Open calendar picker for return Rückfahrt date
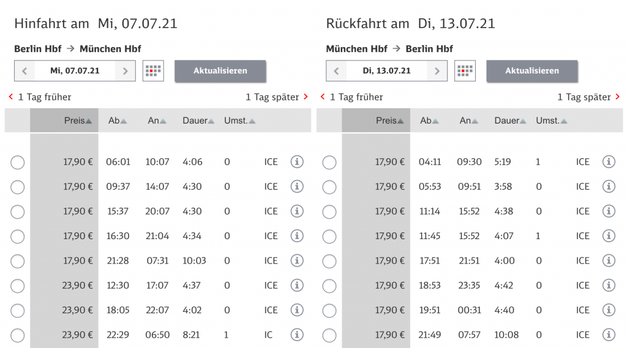 pos(465,71)
